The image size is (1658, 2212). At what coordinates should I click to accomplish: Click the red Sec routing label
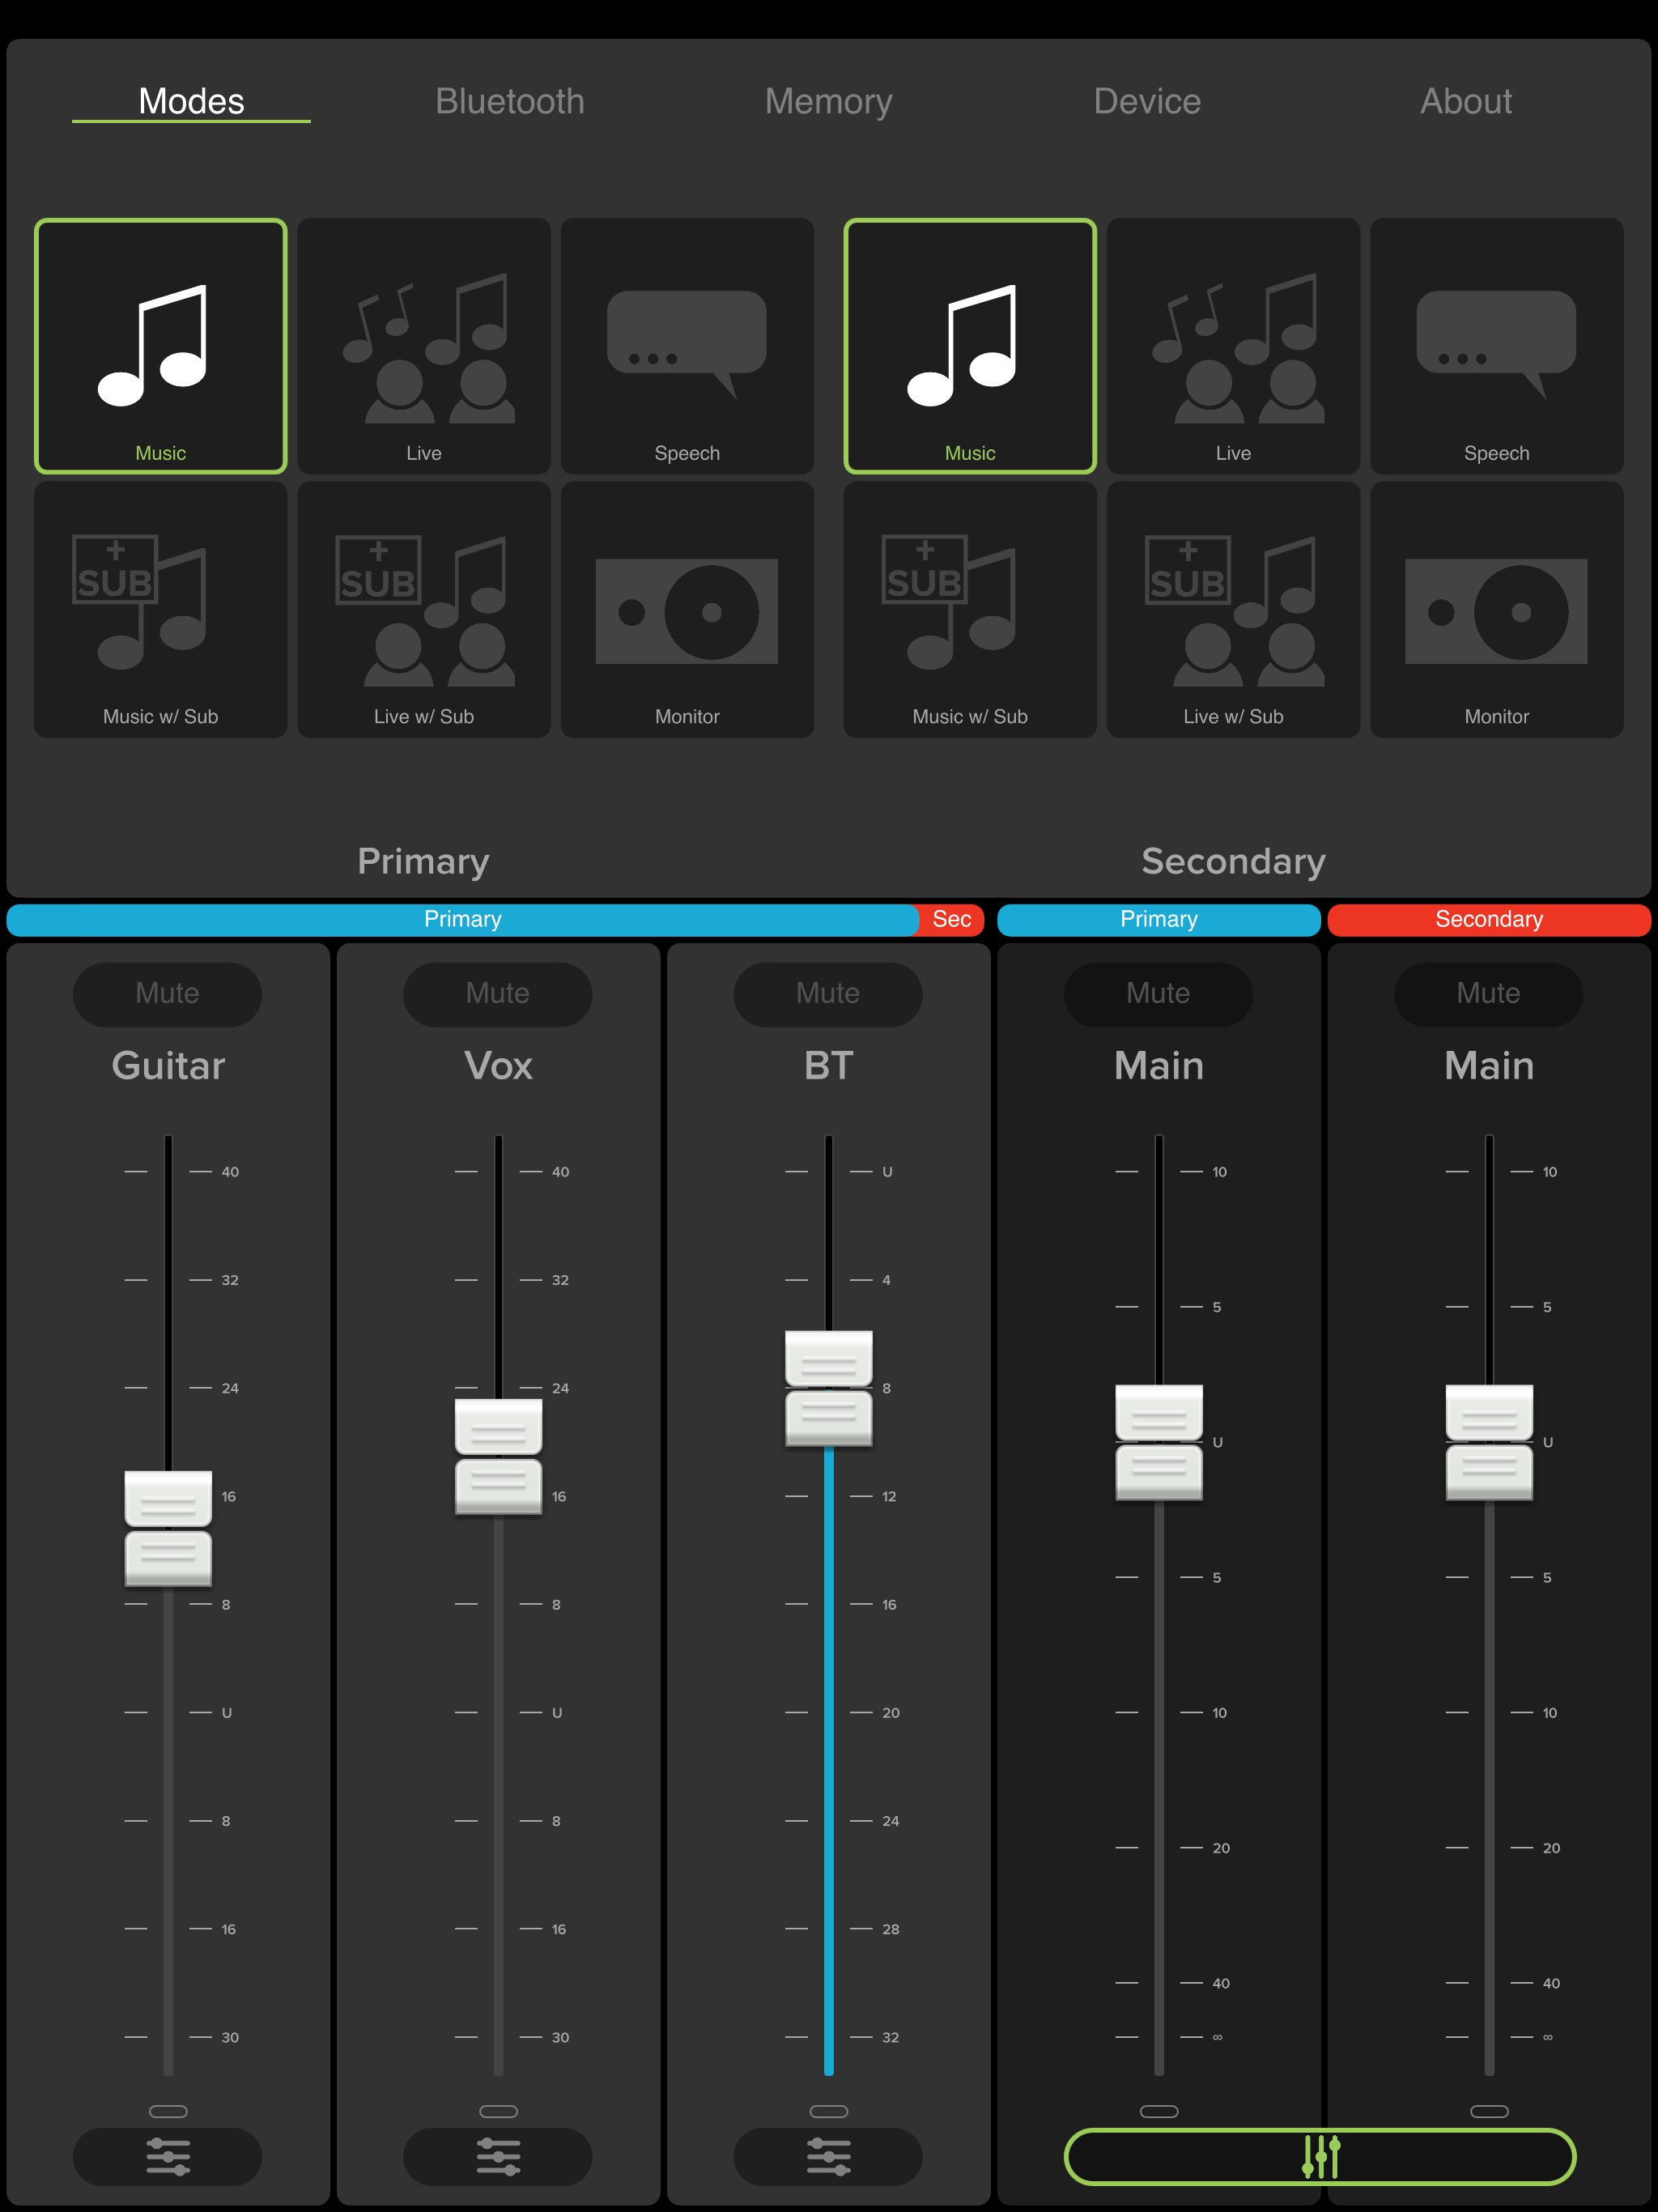[x=951, y=919]
